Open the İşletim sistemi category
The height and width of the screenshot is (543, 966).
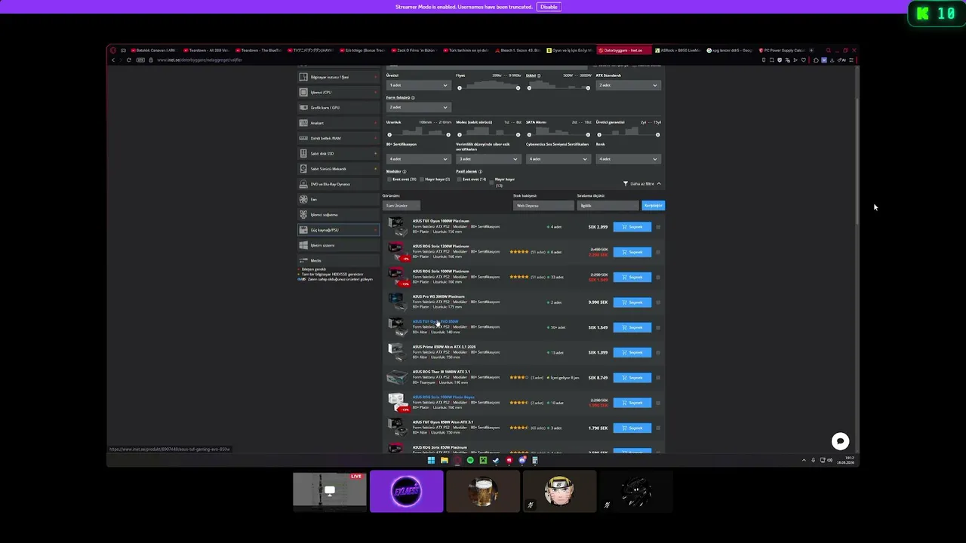[x=338, y=245]
